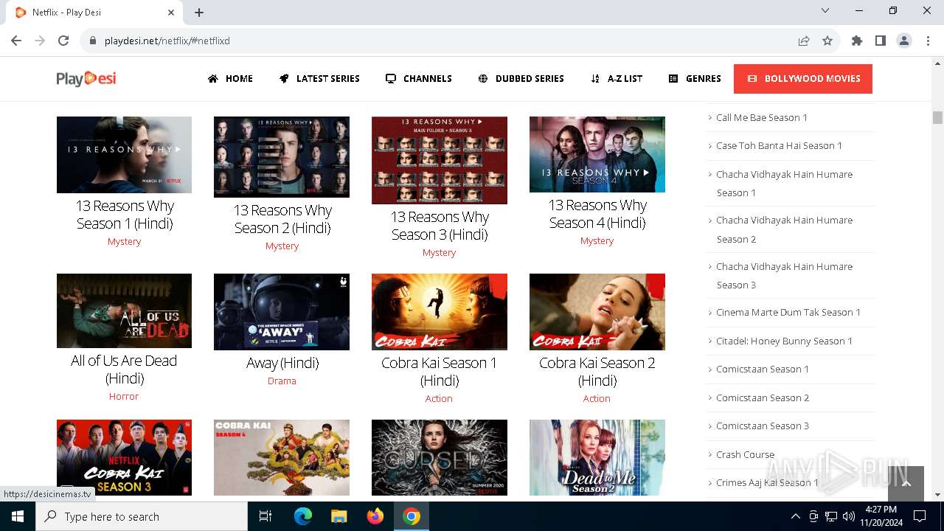Open Citadel: Honey Bunny Season 1
944x531 pixels.
(784, 341)
